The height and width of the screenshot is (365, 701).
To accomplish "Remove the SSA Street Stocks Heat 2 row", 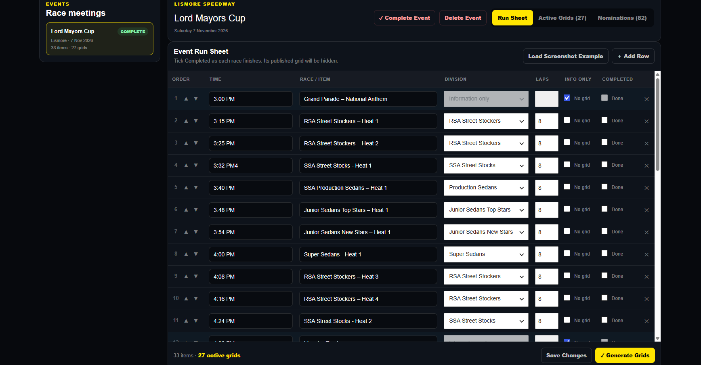I will [646, 321].
